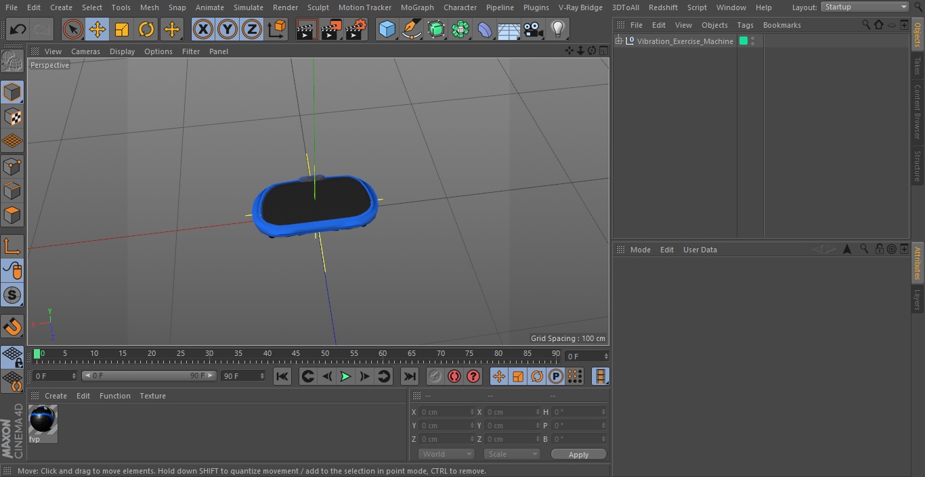This screenshot has width=925, height=477.
Task: Open the viewport Display menu
Action: coord(122,51)
